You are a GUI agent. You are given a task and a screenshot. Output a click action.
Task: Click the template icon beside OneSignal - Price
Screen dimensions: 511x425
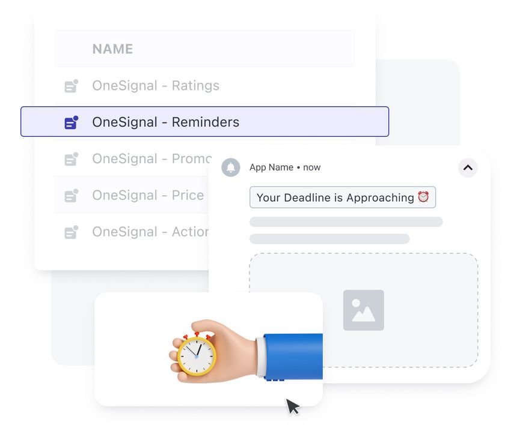[72, 196]
